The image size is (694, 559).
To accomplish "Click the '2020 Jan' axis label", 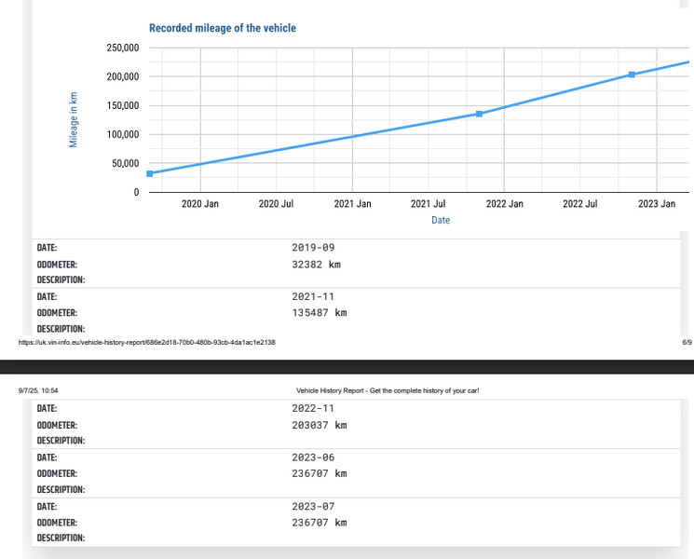I will tap(200, 204).
